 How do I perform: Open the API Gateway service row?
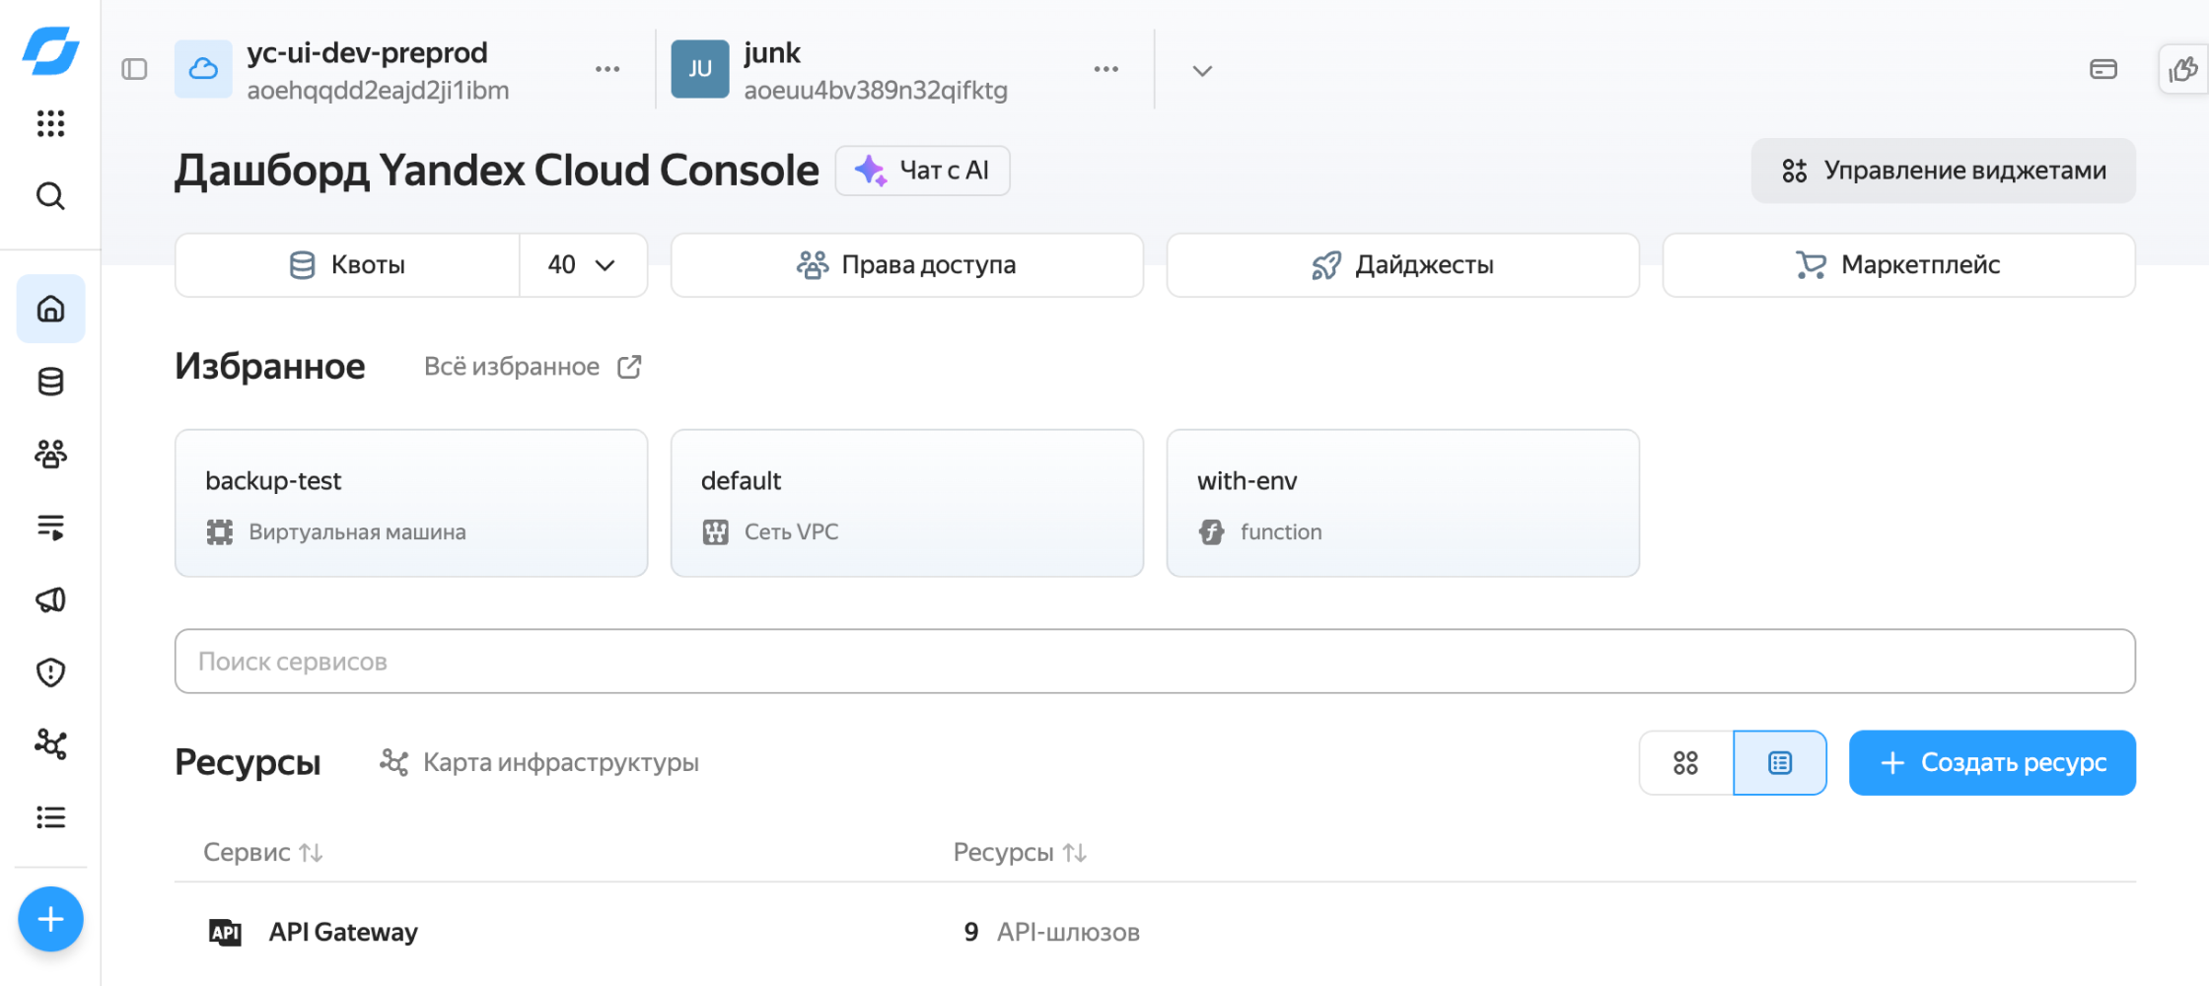coord(1155,932)
